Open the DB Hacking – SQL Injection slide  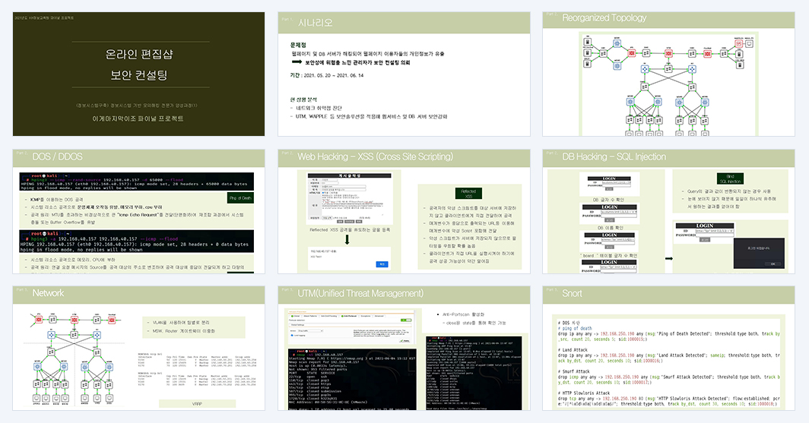coord(668,212)
